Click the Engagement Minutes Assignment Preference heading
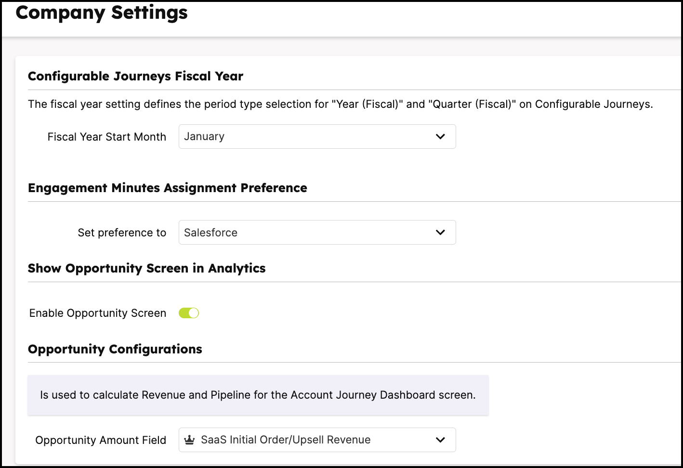This screenshot has width=683, height=468. (167, 188)
